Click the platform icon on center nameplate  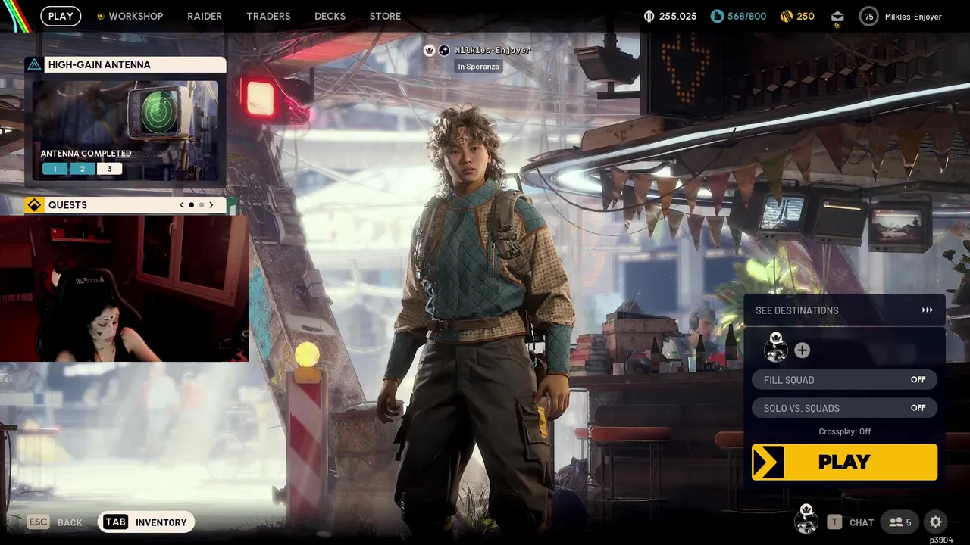click(x=444, y=50)
